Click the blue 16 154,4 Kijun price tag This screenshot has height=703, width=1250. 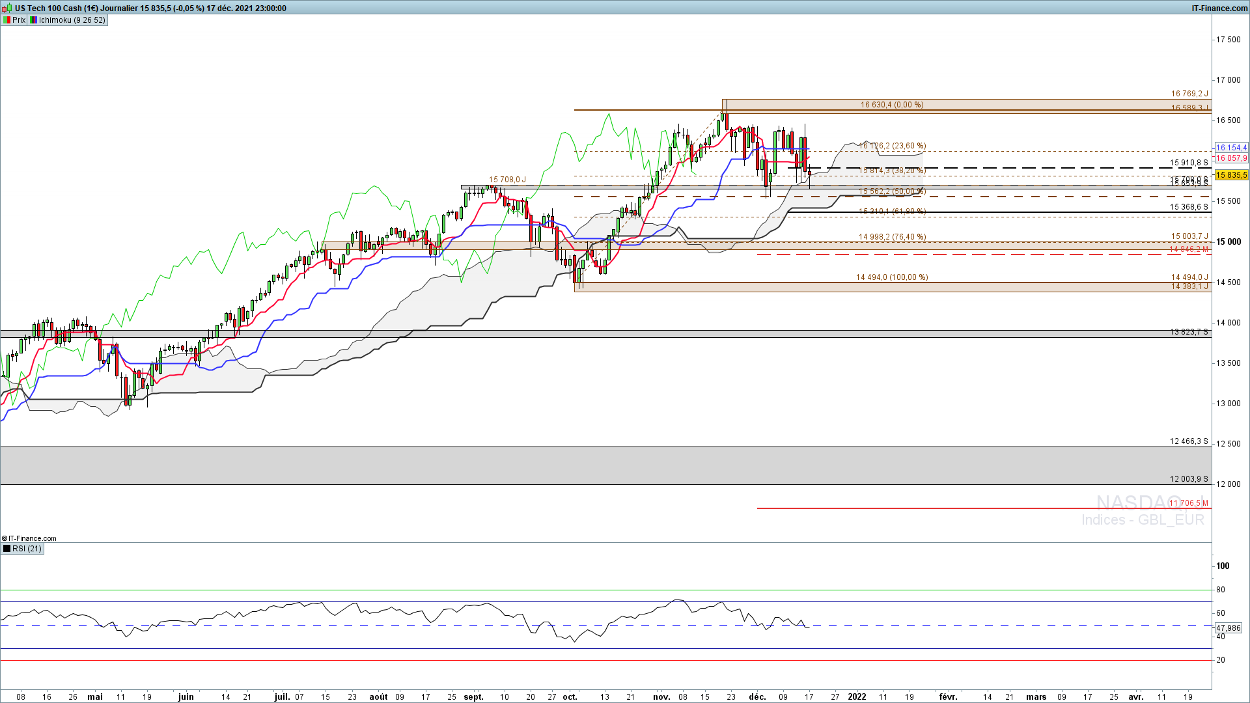(x=1231, y=148)
